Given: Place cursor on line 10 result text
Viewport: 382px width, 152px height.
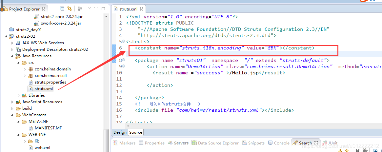Looking at the screenshot, I should point(218,73).
